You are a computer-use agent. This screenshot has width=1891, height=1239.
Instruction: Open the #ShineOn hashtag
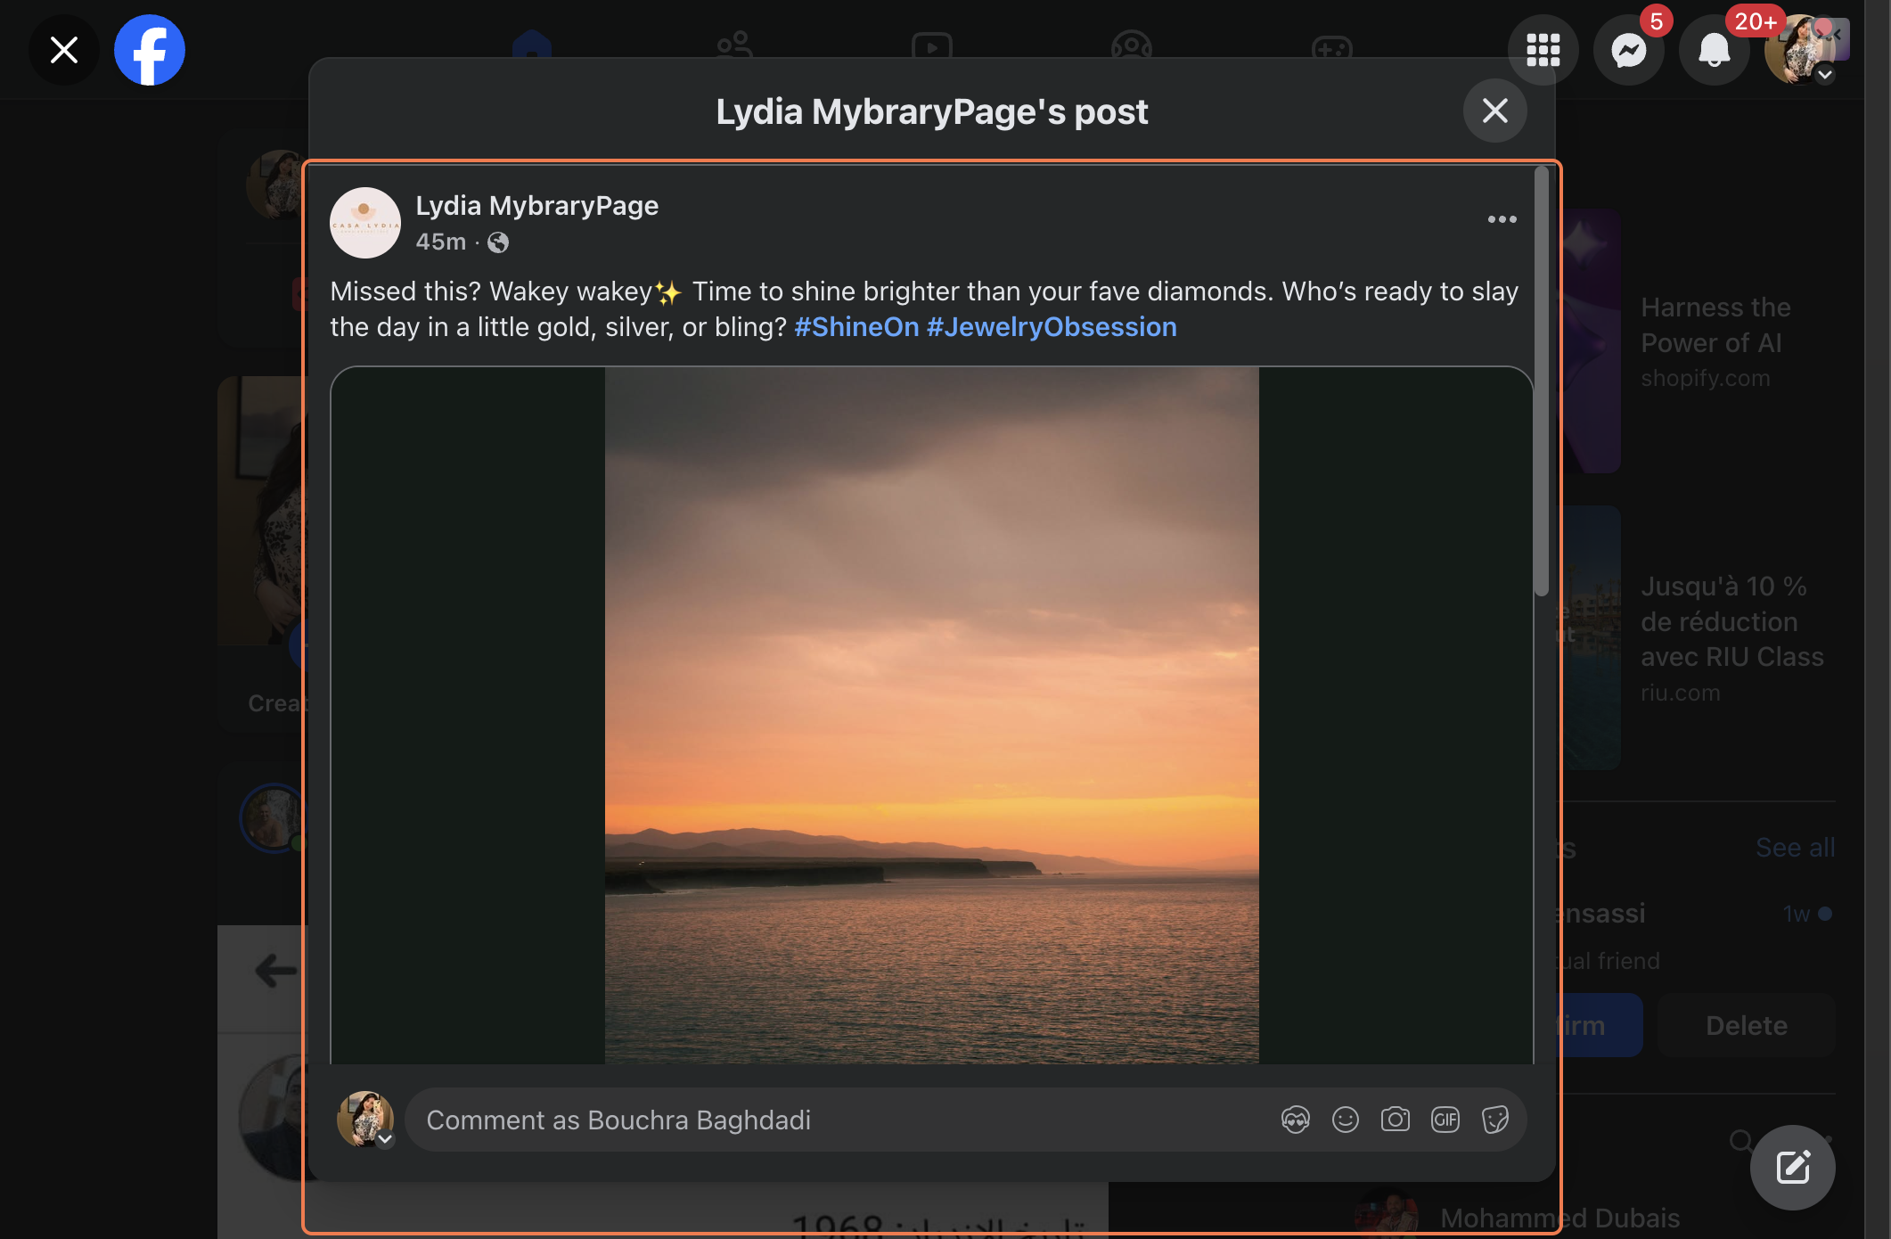[856, 327]
